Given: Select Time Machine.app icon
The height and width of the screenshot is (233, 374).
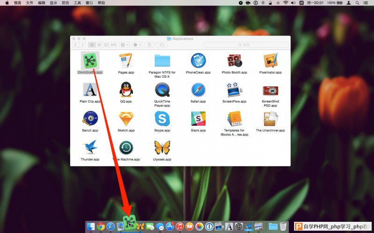Looking at the screenshot, I should [126, 147].
